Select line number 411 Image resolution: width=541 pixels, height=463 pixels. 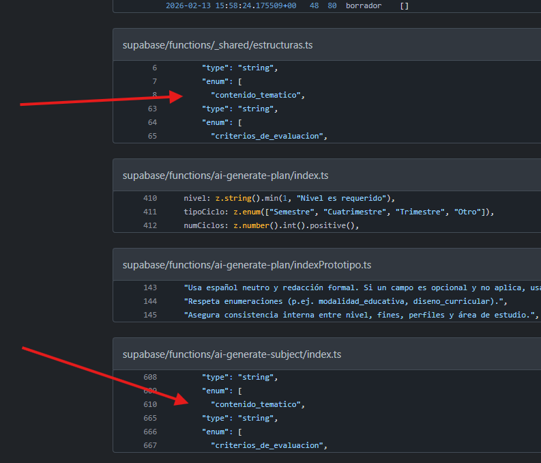(150, 212)
